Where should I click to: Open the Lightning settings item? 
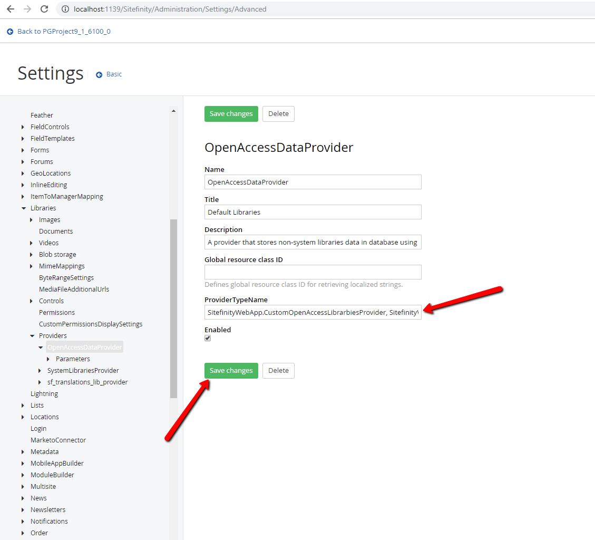coord(44,394)
